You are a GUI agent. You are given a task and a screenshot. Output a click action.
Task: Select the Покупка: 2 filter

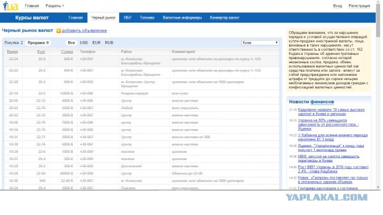pos(14,42)
